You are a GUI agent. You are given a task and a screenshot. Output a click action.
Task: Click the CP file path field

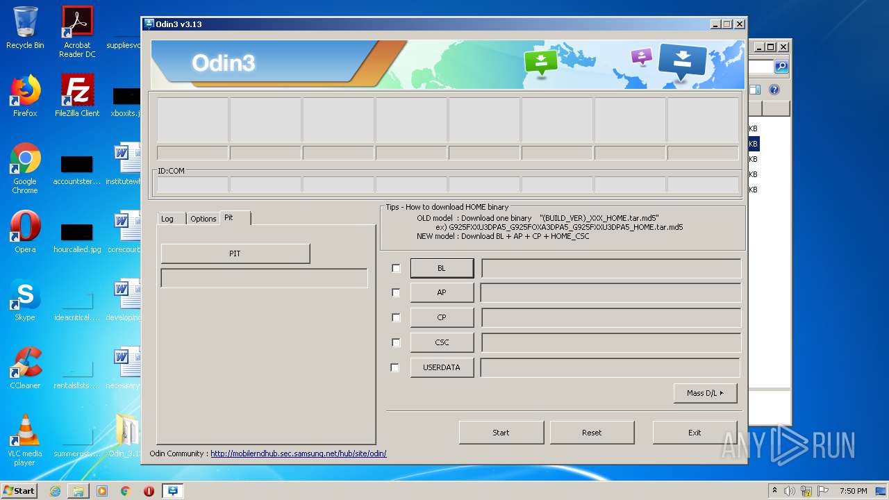click(611, 317)
